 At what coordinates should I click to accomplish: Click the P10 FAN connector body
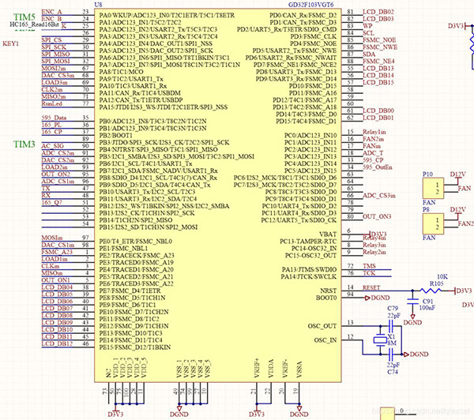[433, 188]
